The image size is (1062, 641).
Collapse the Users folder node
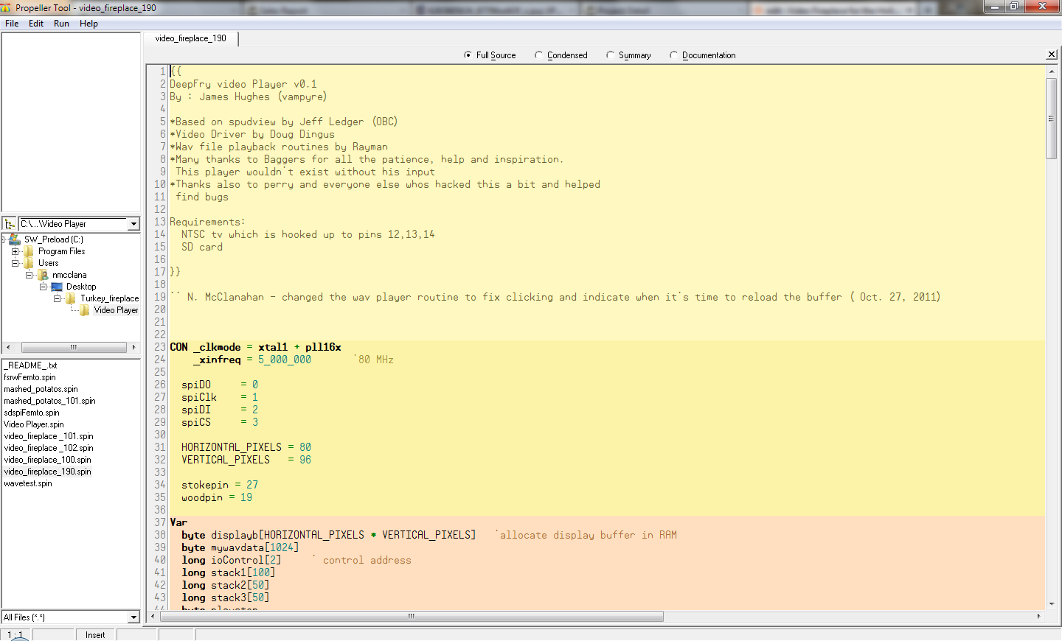point(15,263)
